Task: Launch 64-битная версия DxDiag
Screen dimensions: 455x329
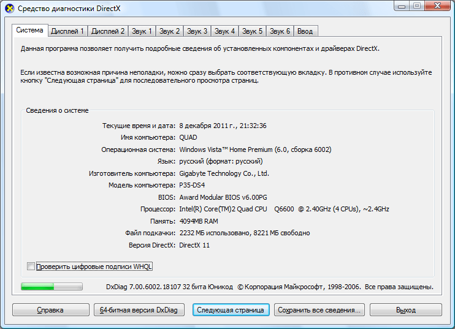Action: pyautogui.click(x=139, y=310)
